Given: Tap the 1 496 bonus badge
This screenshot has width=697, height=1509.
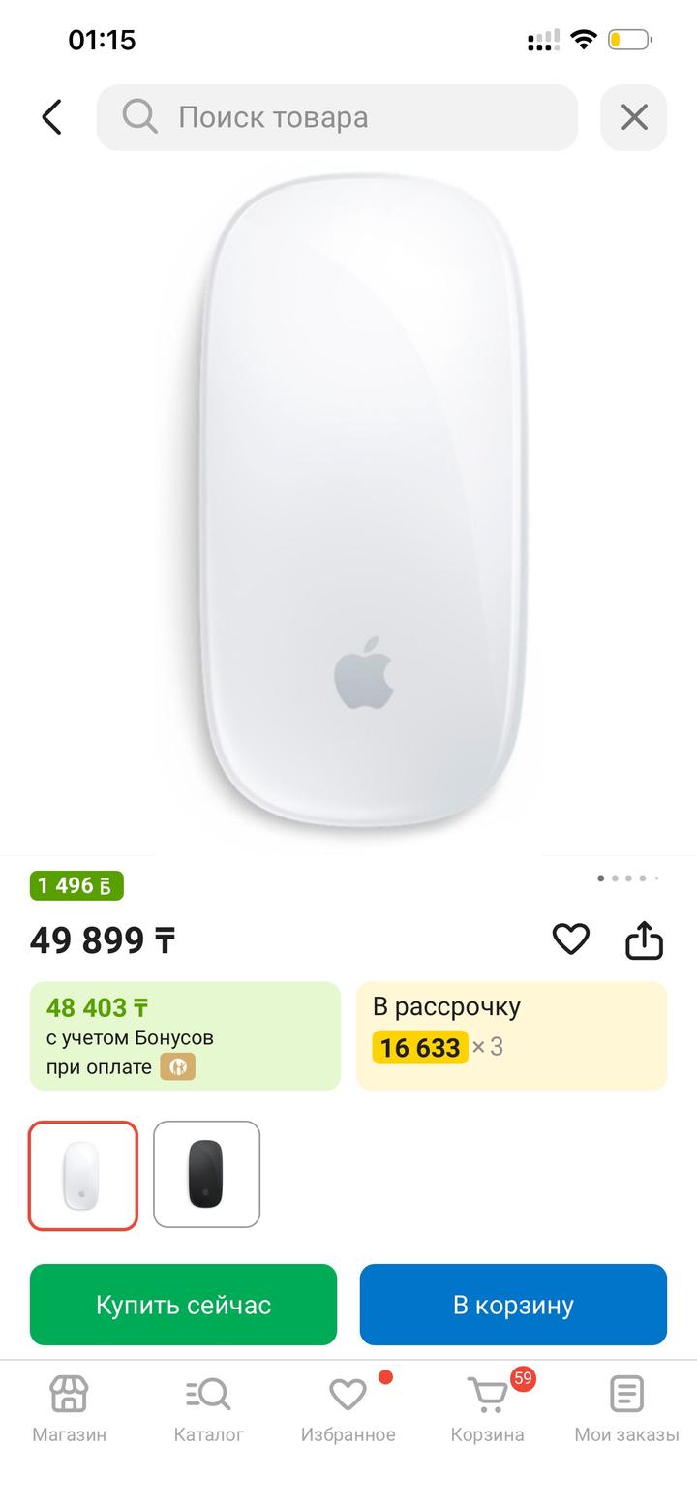Looking at the screenshot, I should (x=76, y=885).
